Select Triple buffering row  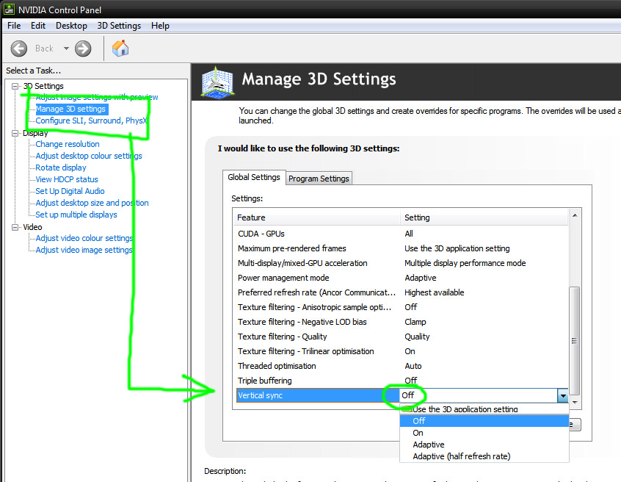pyautogui.click(x=401, y=381)
